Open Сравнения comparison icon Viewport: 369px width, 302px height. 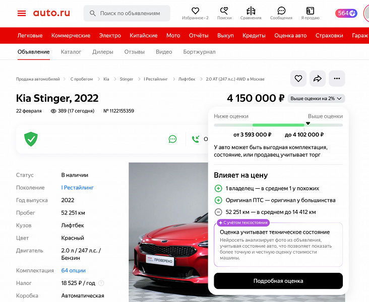[251, 11]
